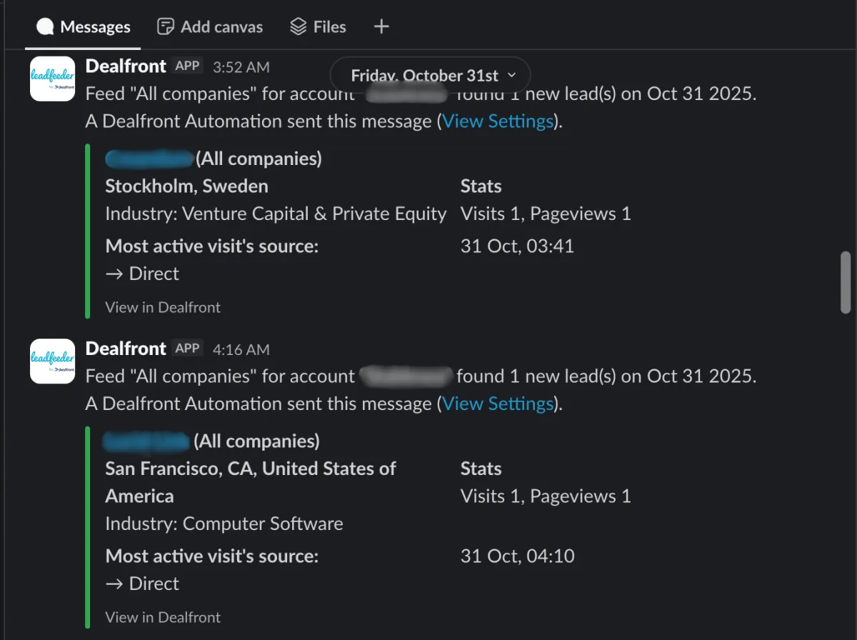Screen dimensions: 857x640
Task: Click the Messages speech bubble icon
Action: pos(46,27)
